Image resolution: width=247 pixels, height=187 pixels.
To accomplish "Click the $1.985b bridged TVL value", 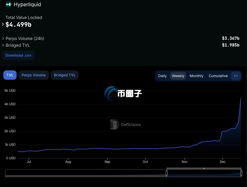I will tap(231, 45).
